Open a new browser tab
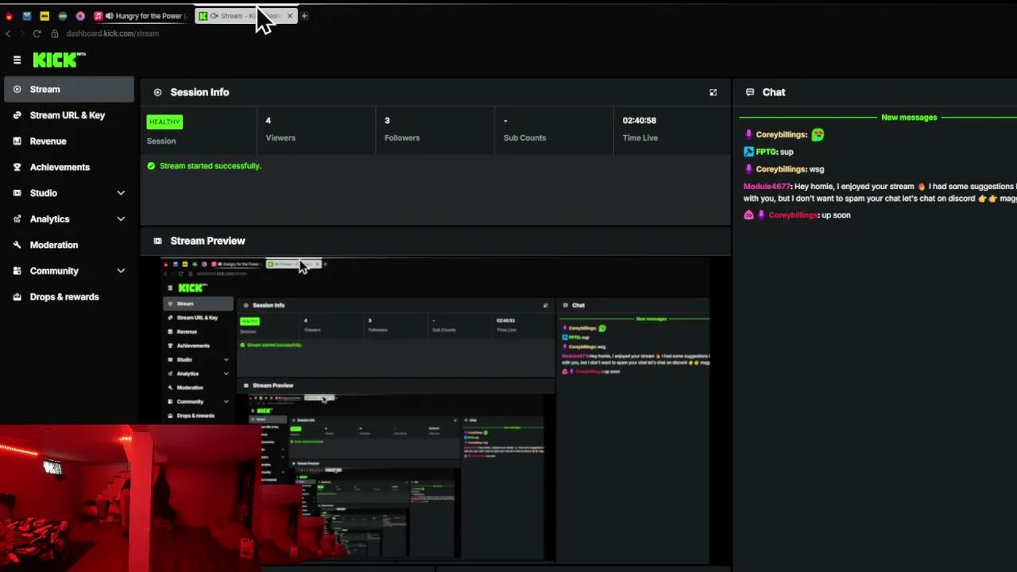Image resolution: width=1017 pixels, height=572 pixels. 304,16
